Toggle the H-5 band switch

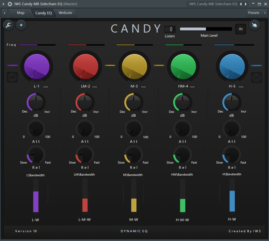click(241, 87)
